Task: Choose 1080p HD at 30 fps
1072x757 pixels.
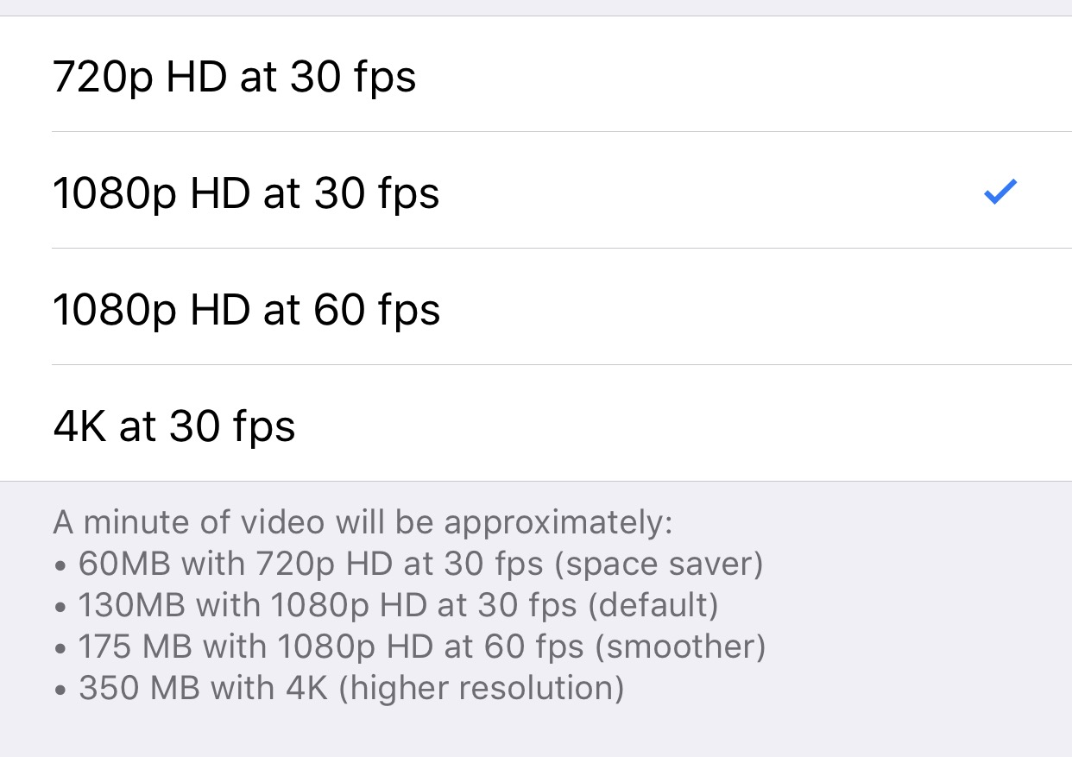Action: click(x=246, y=193)
